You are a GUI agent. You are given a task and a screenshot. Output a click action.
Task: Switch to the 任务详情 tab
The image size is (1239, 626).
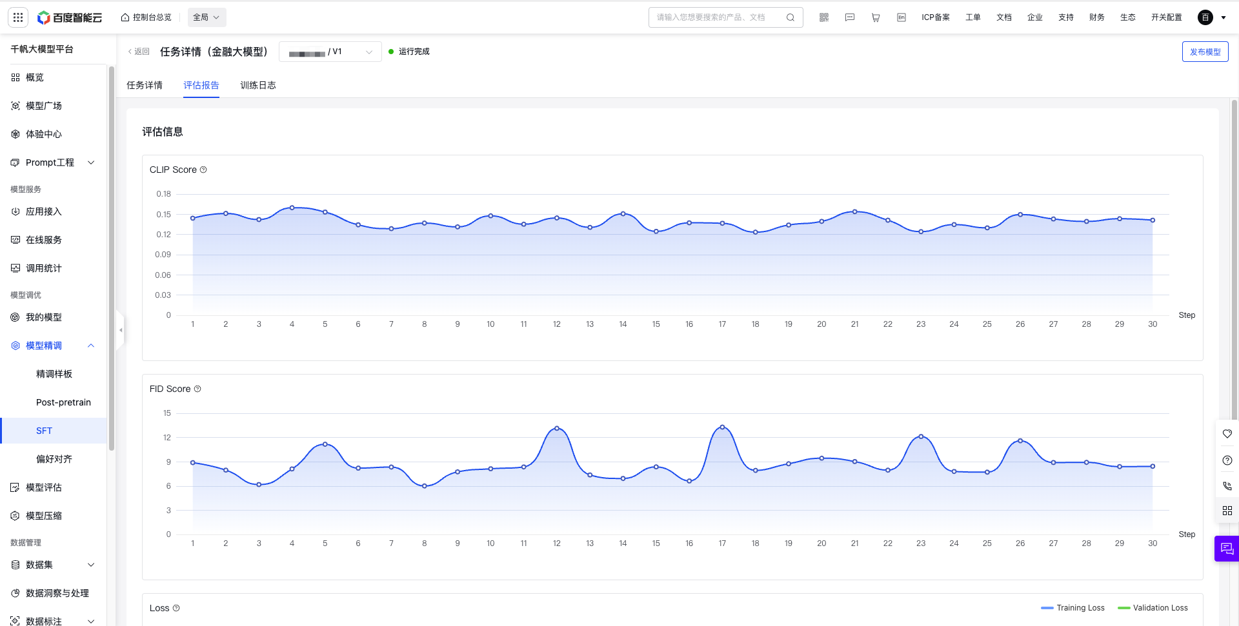click(x=145, y=85)
